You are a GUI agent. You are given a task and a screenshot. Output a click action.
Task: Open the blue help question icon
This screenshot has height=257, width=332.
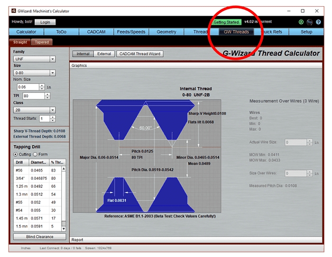pyautogui.click(x=318, y=22)
